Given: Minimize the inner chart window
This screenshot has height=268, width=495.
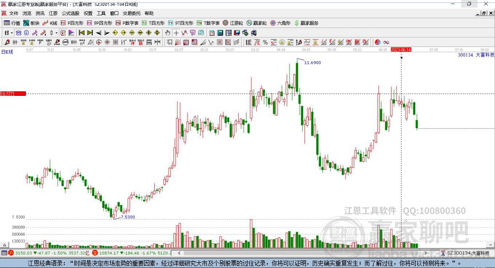Looking at the screenshot, I should click(478, 13).
